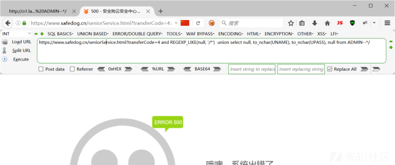Switch to the o1.la...ADMIN tab
The height and width of the screenshot is (165, 395).
(38, 11)
